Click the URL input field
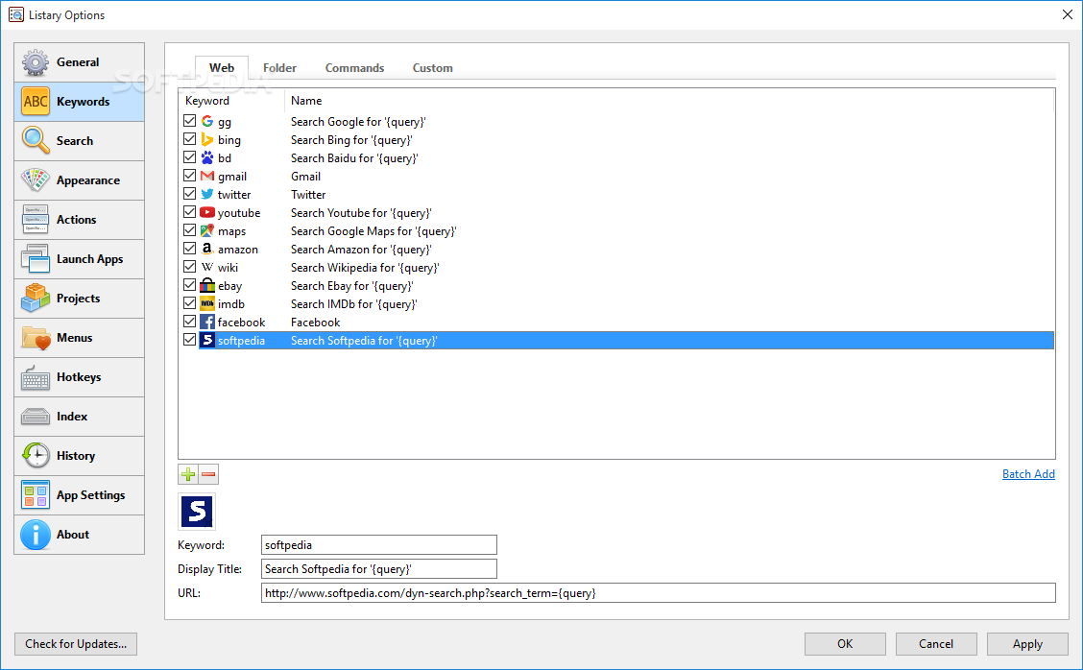Viewport: 1083px width, 670px height. tap(659, 592)
